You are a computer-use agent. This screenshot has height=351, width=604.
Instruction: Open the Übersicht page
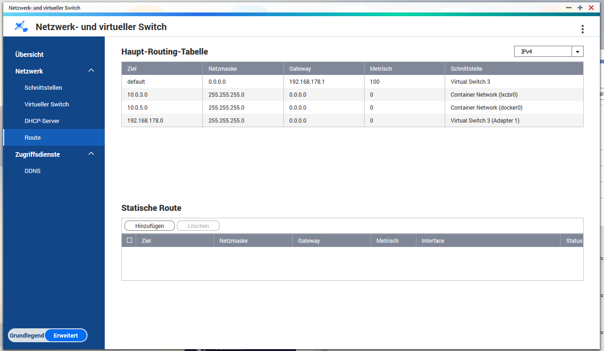point(30,55)
